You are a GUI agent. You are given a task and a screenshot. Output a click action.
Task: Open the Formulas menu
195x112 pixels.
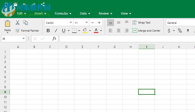point(63,13)
